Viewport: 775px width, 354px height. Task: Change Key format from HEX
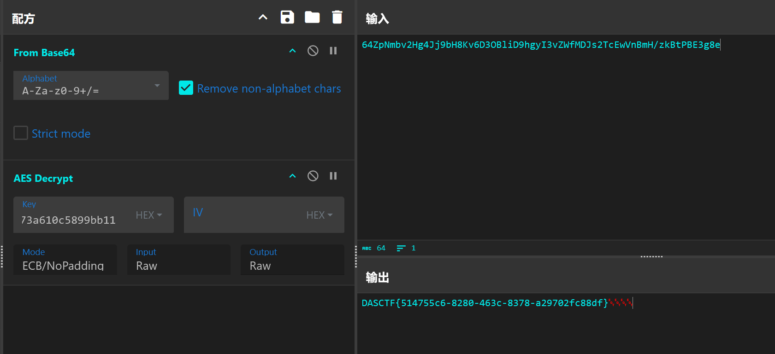(149, 215)
